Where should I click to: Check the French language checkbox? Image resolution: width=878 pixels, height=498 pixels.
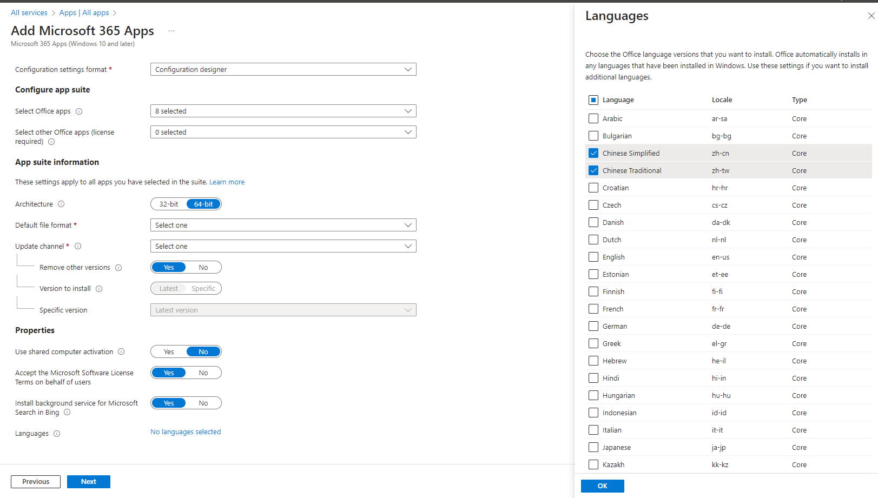click(593, 309)
